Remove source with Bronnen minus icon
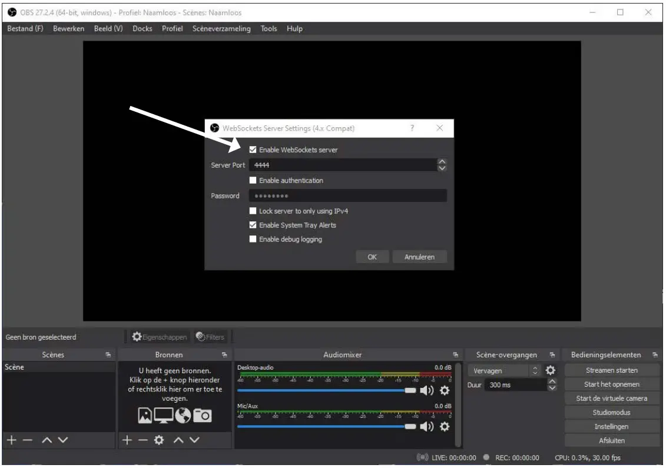Screen dimensions: 666x468 (x=143, y=440)
